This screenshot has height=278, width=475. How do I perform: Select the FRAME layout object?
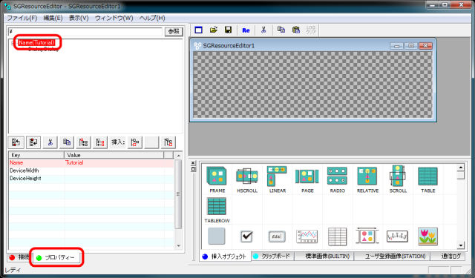click(217, 179)
